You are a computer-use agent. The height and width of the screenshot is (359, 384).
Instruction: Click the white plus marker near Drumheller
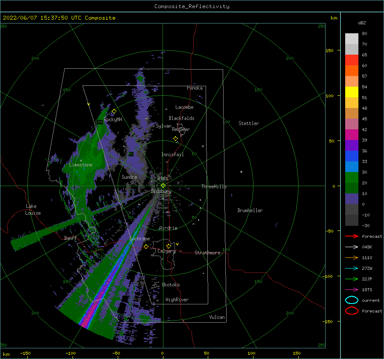[x=241, y=172]
